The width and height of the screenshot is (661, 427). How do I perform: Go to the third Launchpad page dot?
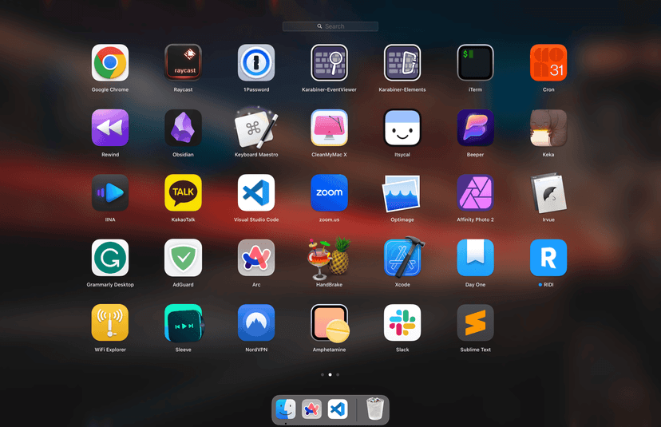tap(338, 374)
